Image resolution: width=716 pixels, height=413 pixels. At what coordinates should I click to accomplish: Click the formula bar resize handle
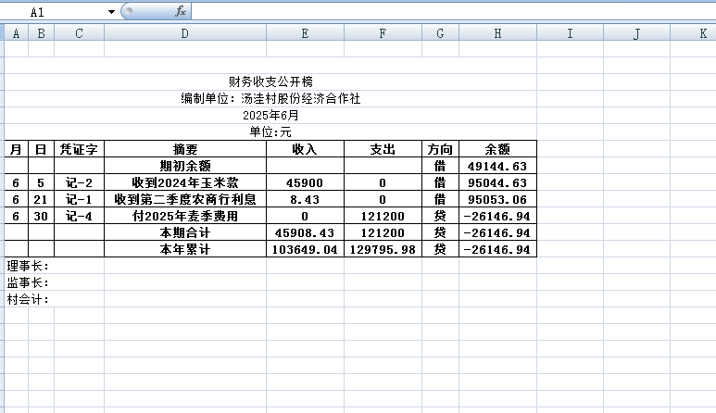click(127, 11)
